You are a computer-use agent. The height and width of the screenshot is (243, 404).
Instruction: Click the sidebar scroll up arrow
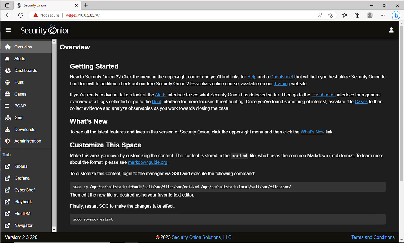click(54, 41)
